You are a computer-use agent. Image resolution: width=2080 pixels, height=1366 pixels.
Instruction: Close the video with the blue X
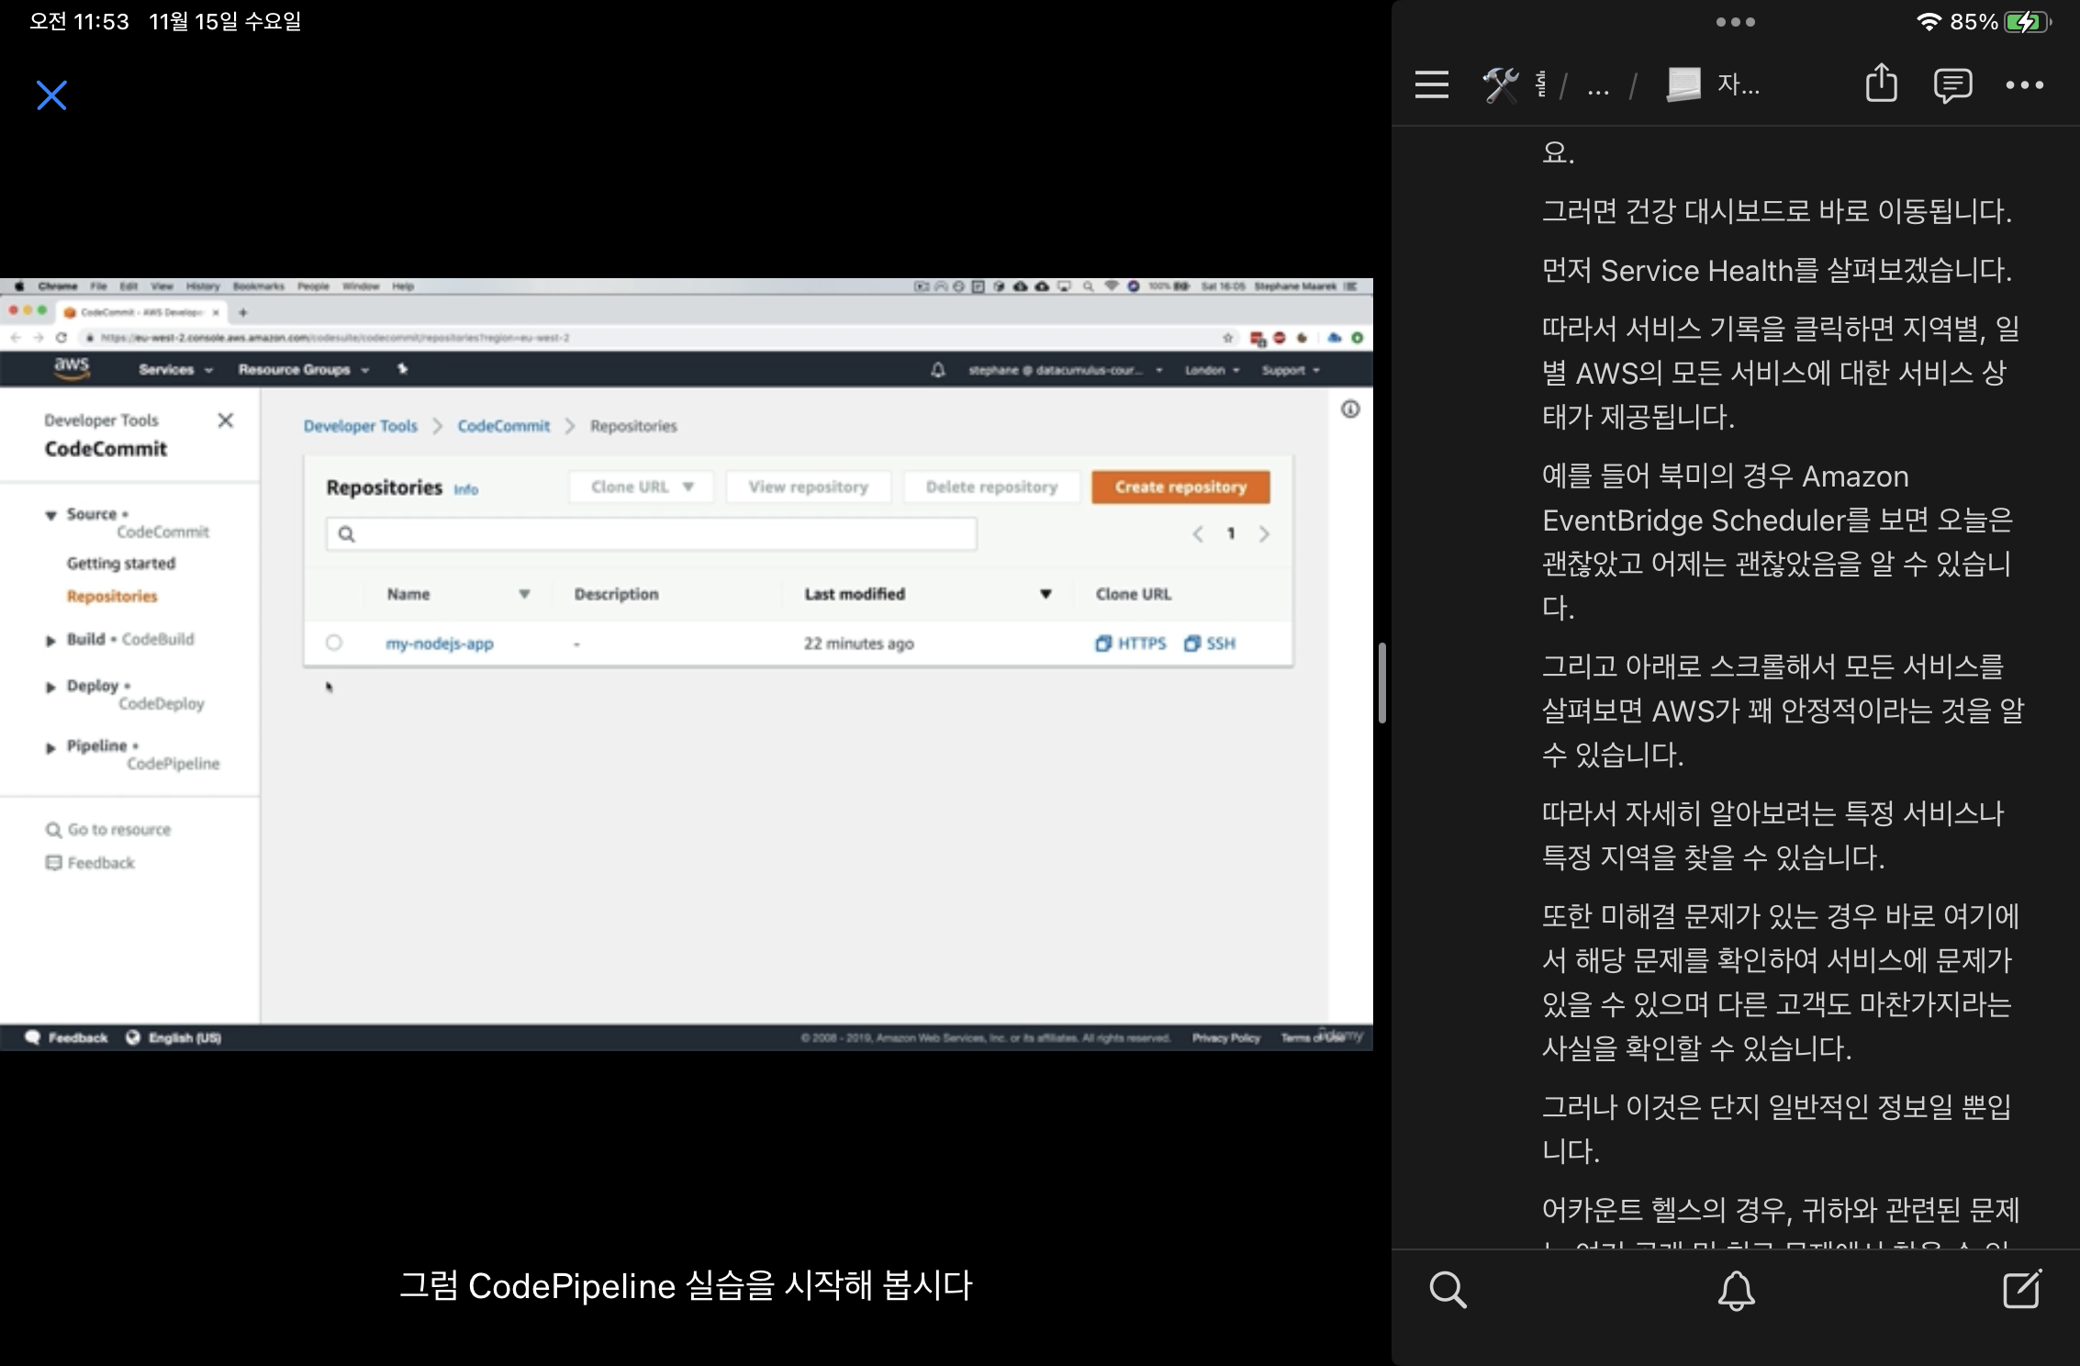point(51,95)
